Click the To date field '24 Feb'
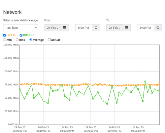This screenshot has height=133, width=165. 114,28
